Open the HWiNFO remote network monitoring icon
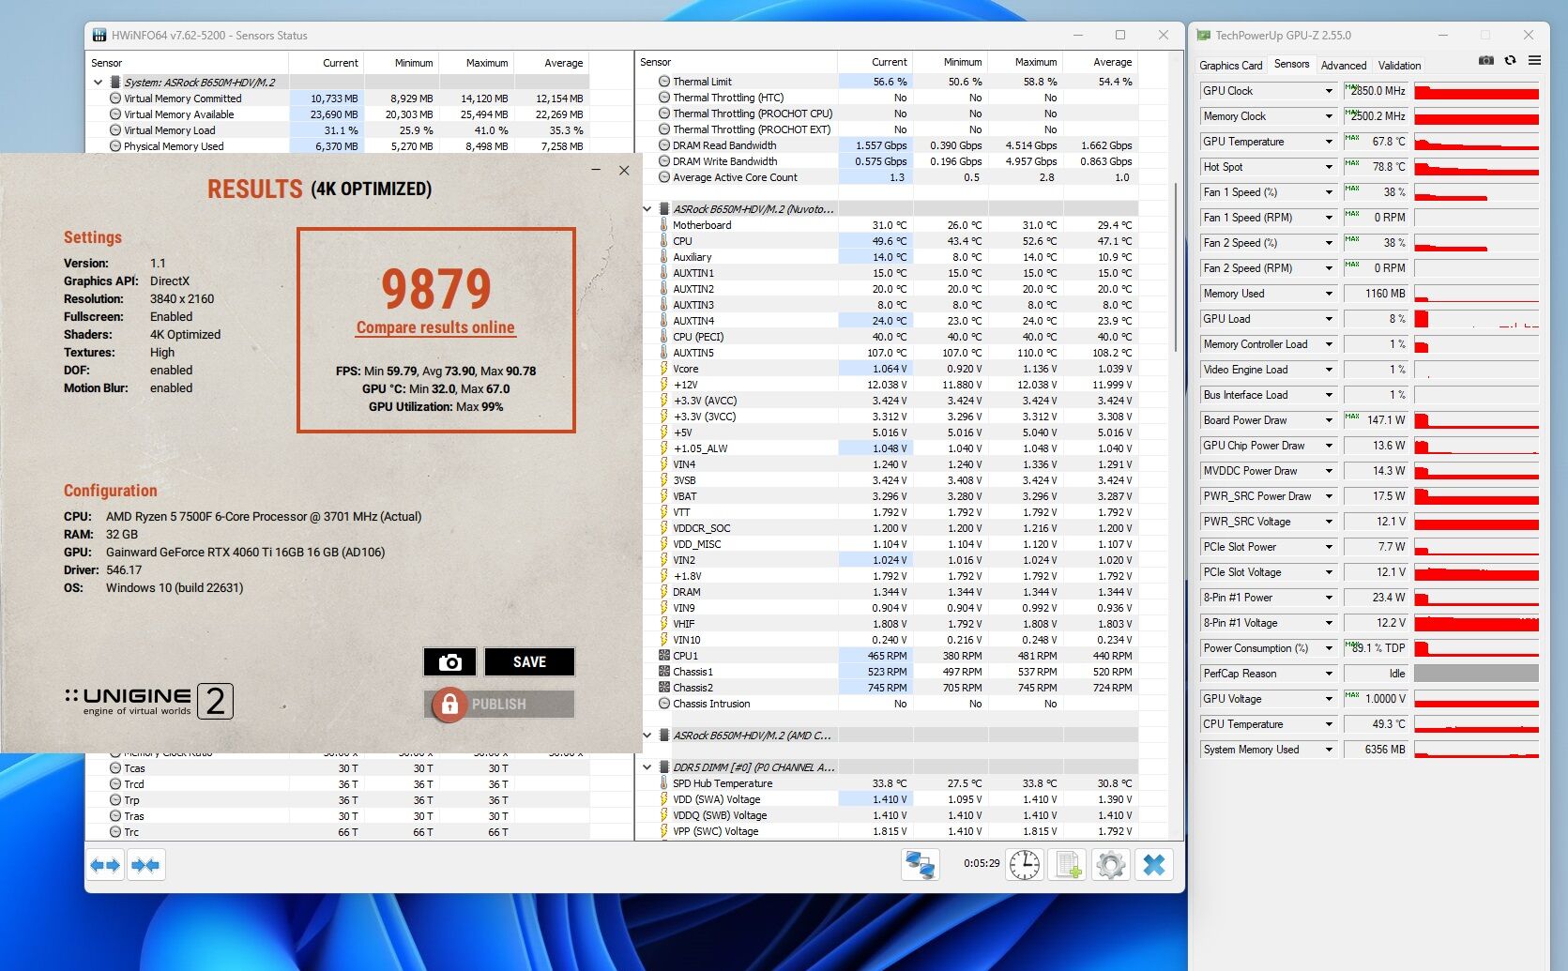Viewport: 1568px width, 971px height. point(920,864)
